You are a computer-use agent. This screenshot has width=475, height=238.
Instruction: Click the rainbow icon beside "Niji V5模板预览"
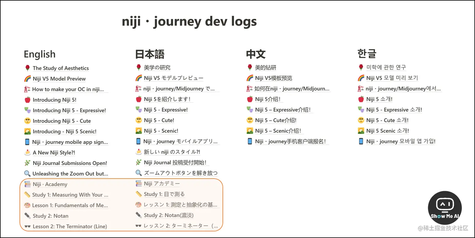click(x=250, y=78)
